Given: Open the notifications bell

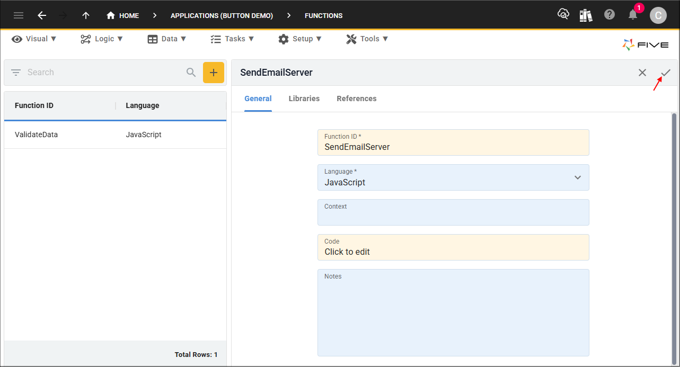Looking at the screenshot, I should pos(633,15).
